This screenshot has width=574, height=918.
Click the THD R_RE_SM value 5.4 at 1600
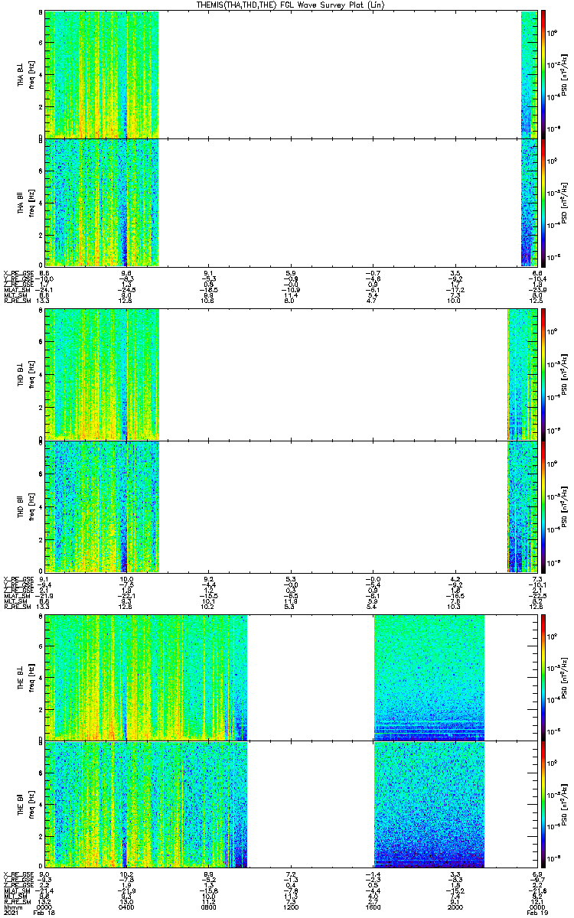373,607
